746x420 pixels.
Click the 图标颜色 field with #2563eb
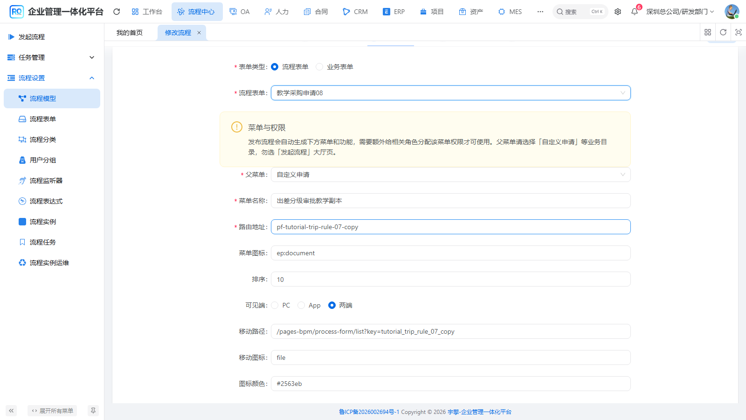point(451,384)
